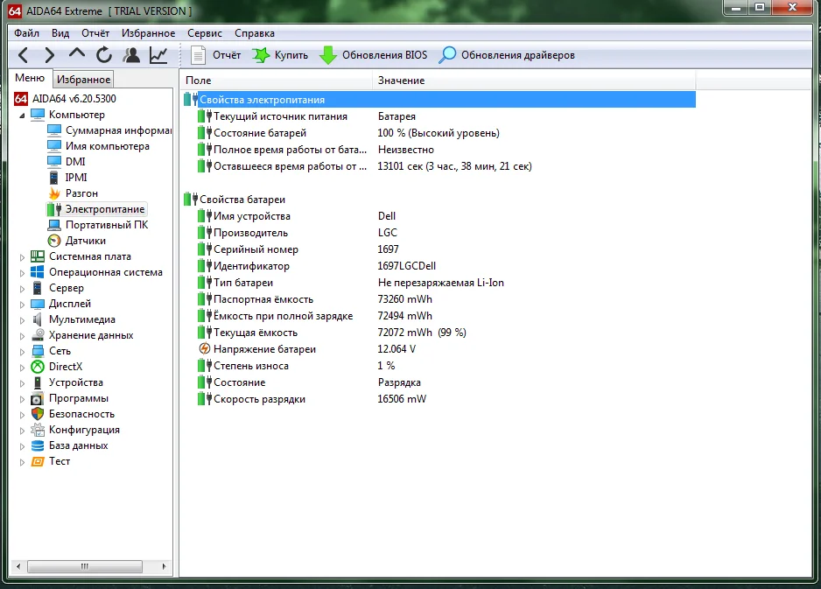
Task: Expand the Сеть node
Action: 22,351
